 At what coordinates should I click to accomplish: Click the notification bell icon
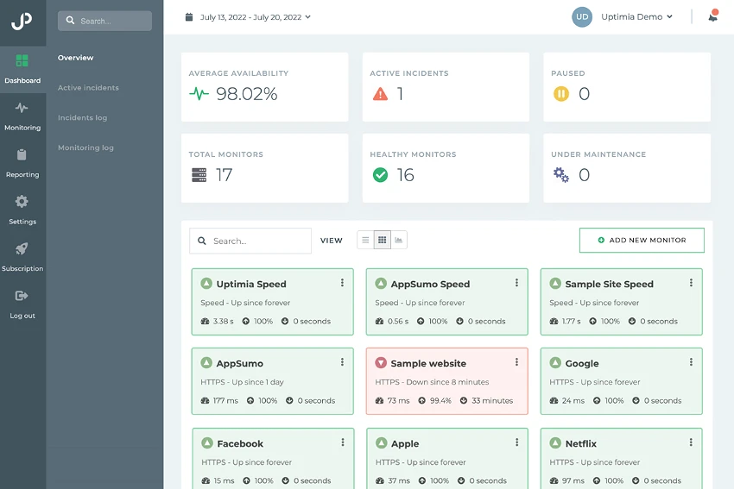coord(713,17)
